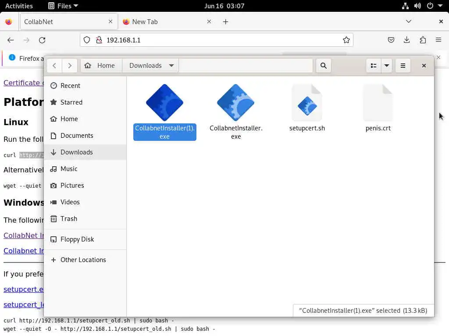Click the volume speaker icon
Viewport: 449px width, 336px height.
(x=417, y=6)
